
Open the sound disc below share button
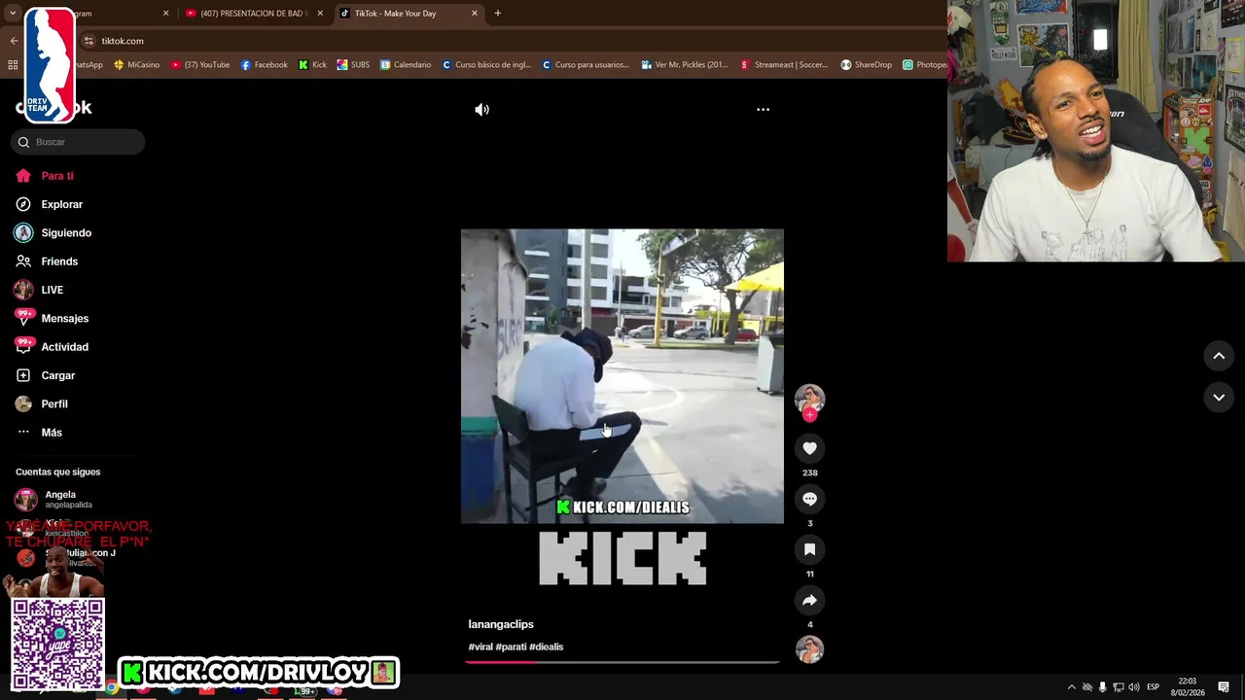pyautogui.click(x=809, y=649)
